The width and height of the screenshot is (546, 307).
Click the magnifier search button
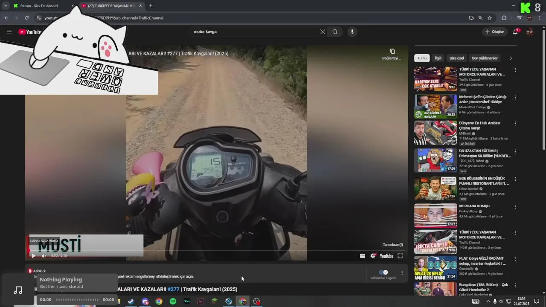click(335, 32)
